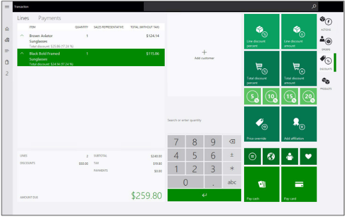Click the Line discount percent tile
Viewport: 345px width, 217px height.
point(262,31)
